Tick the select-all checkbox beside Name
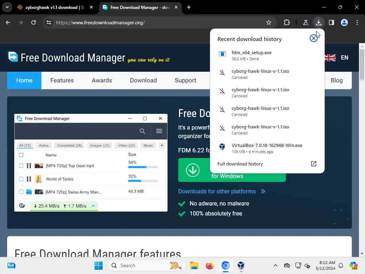Viewport: 365px width, 274px height. [x=21, y=155]
